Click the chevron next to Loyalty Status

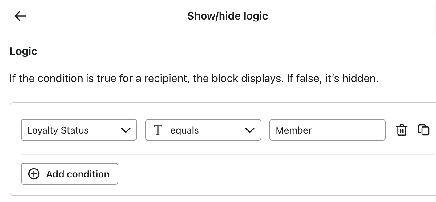126,130
